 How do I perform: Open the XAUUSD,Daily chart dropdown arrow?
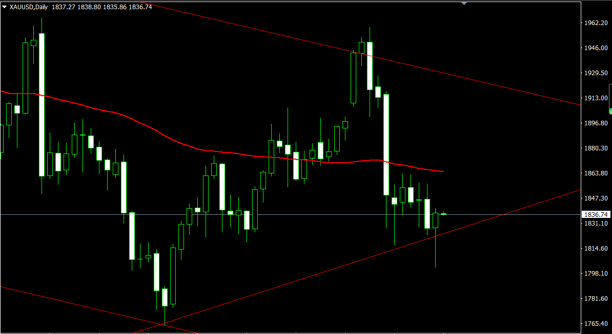tap(4, 7)
